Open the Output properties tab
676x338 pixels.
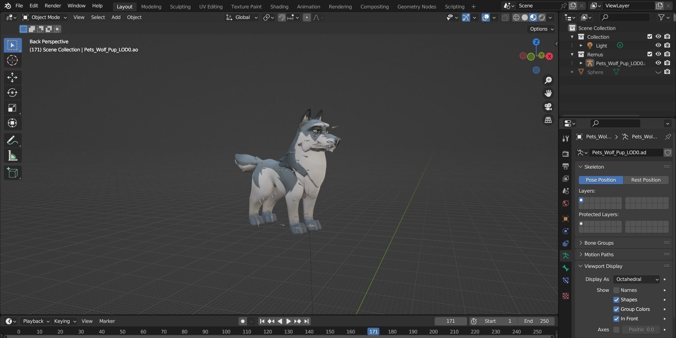click(x=565, y=166)
